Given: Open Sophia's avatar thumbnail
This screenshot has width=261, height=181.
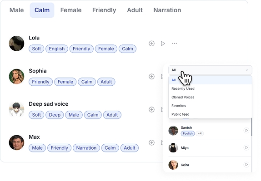Looking at the screenshot, I should pos(16,77).
